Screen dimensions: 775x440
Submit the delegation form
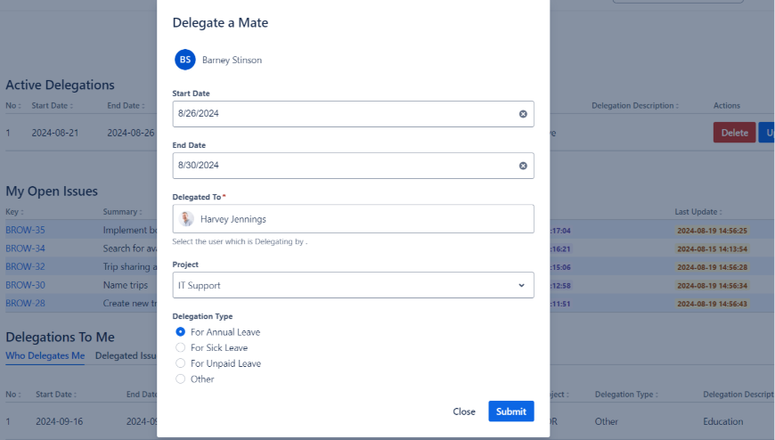(510, 411)
